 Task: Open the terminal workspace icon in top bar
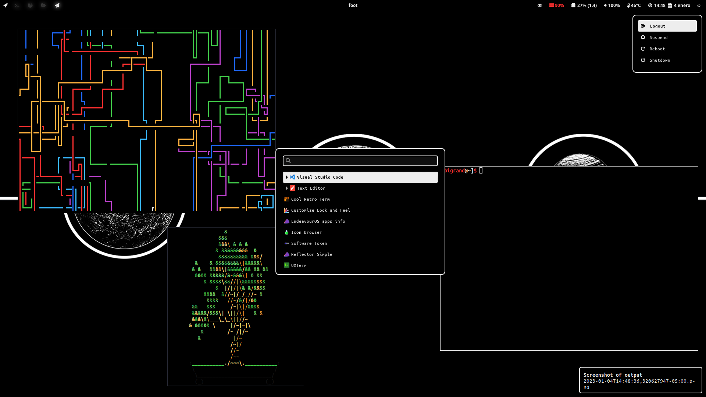coord(17,6)
